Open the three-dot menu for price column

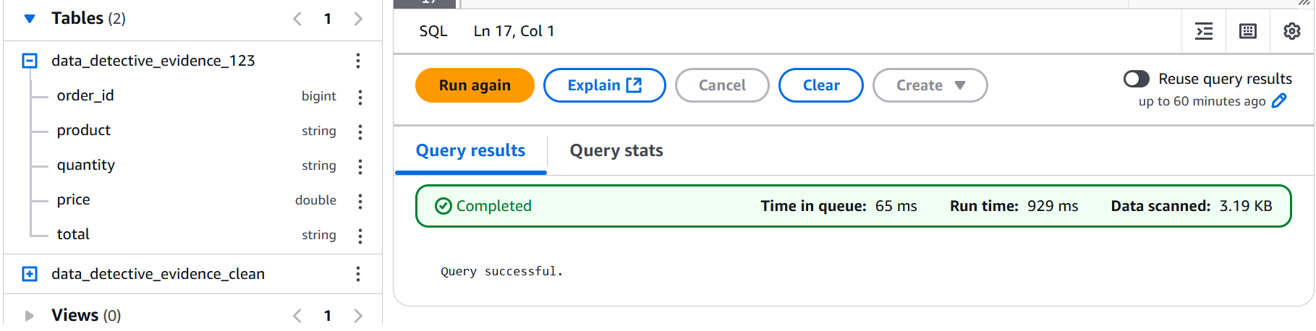tap(360, 200)
